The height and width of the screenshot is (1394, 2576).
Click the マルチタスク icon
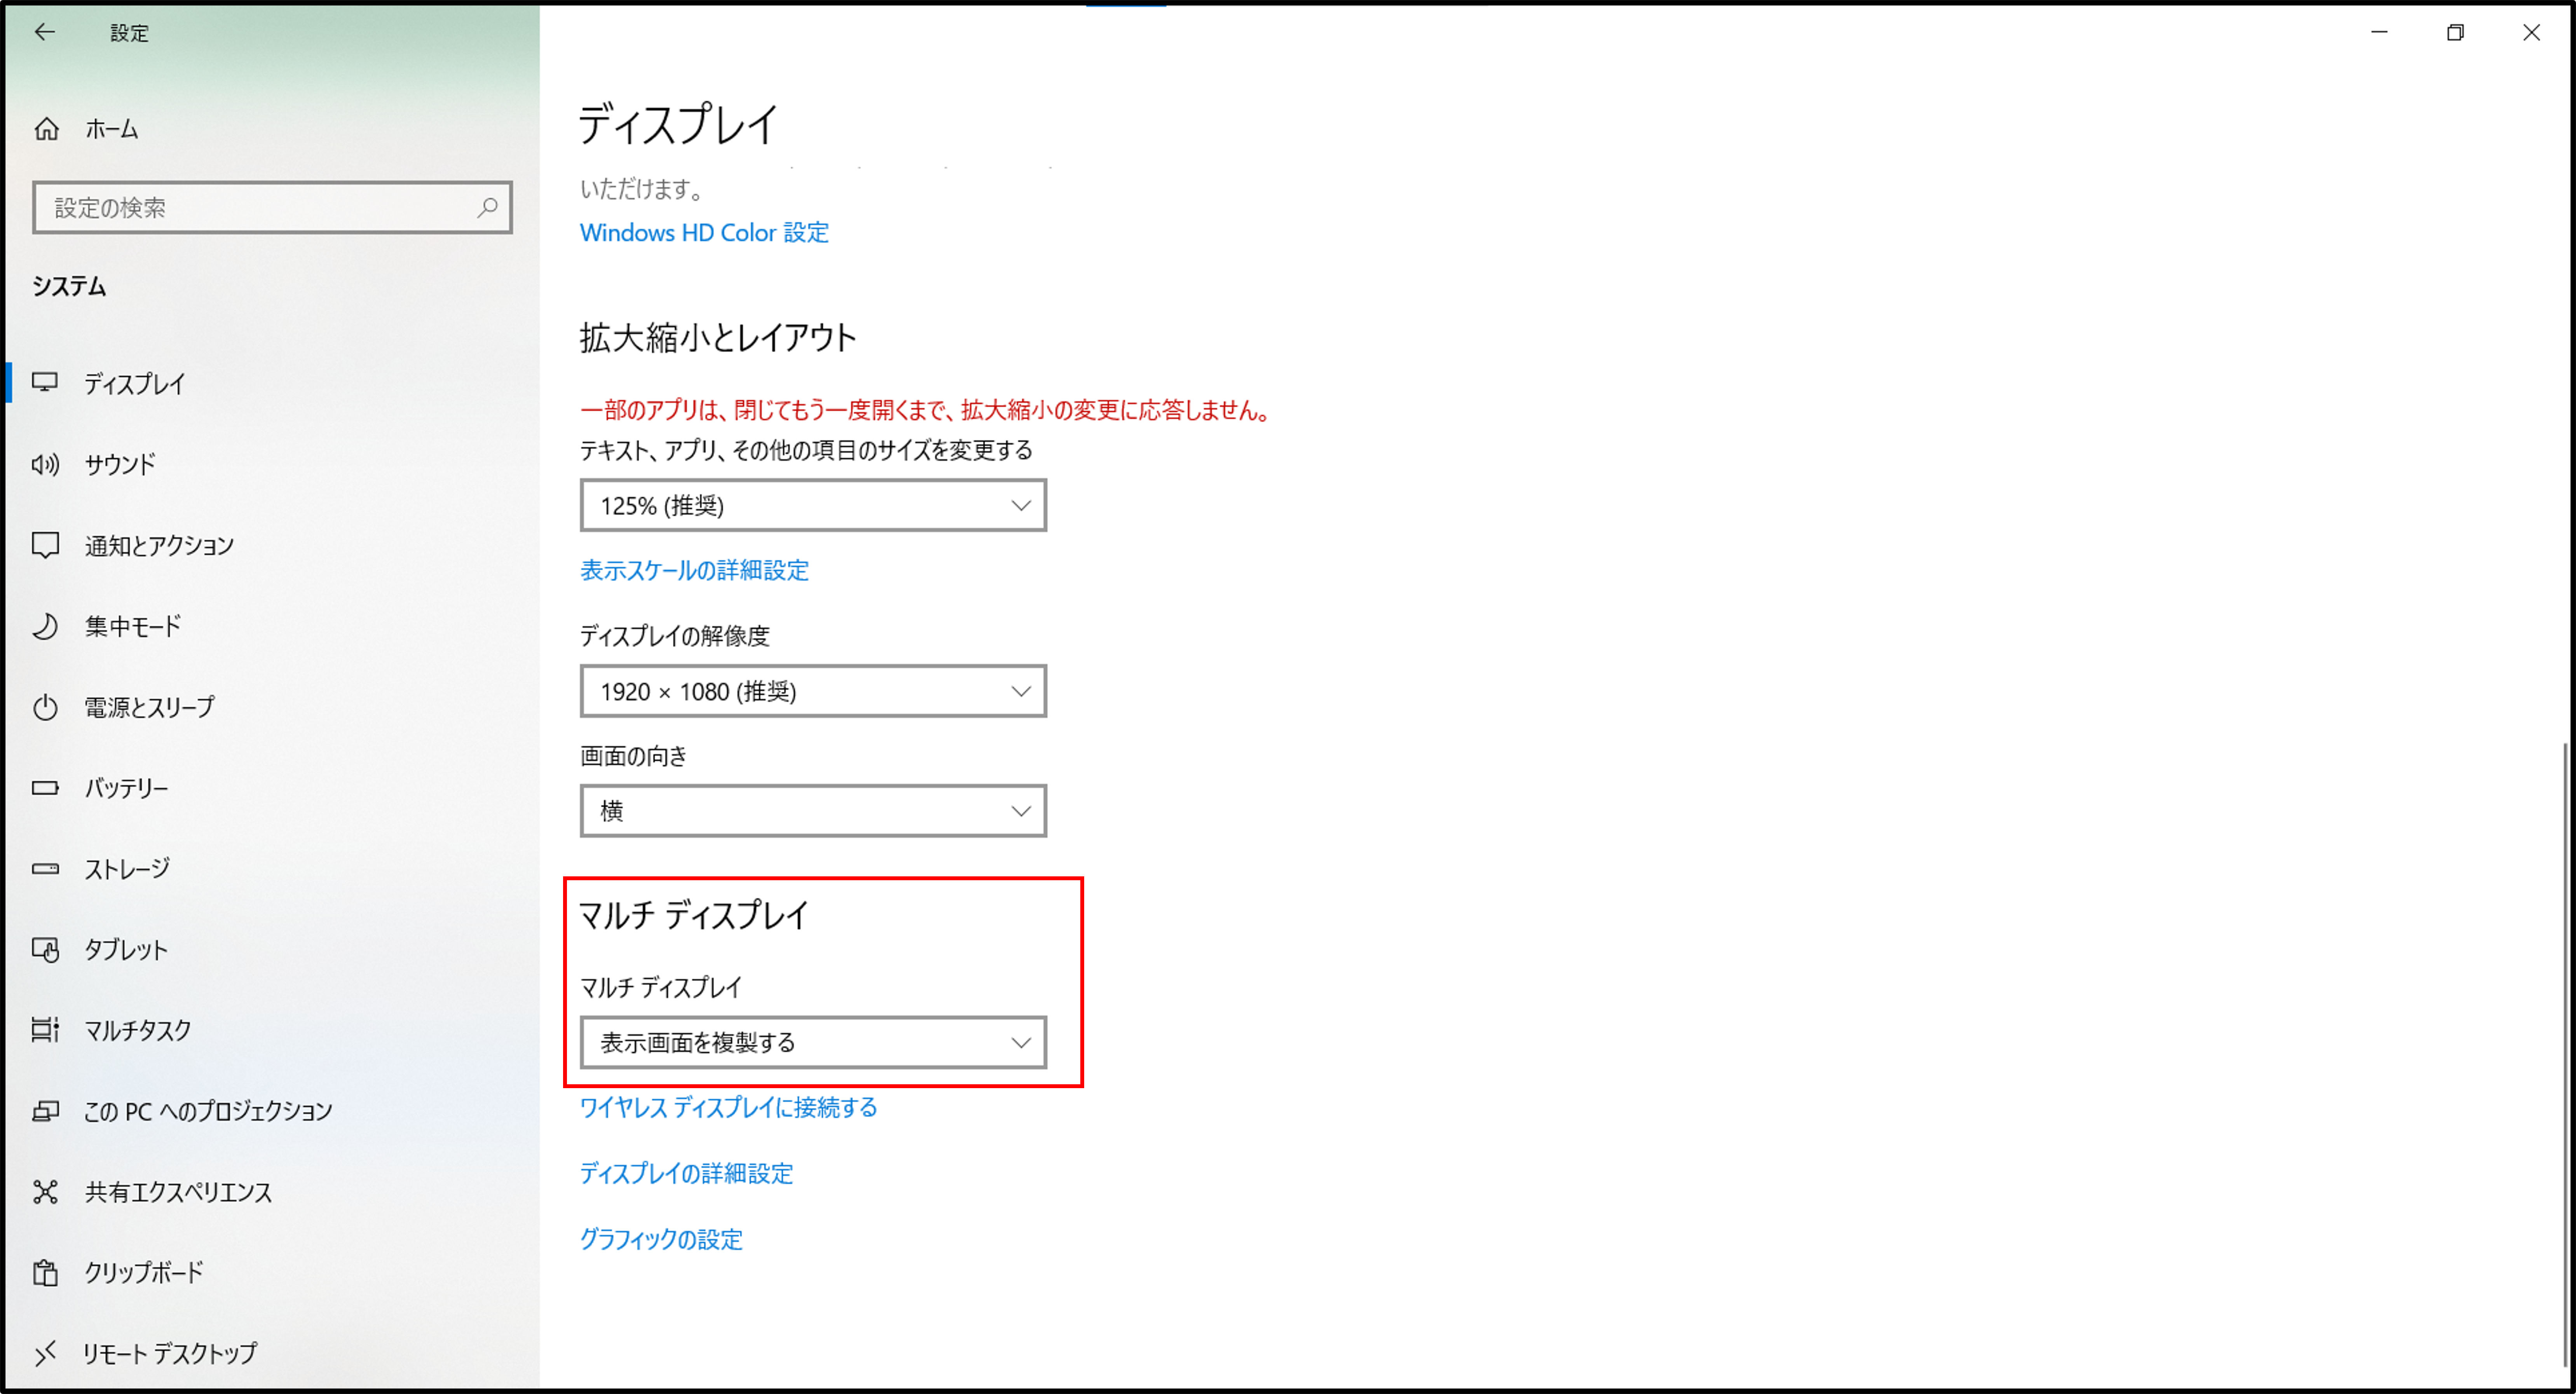click(x=45, y=1030)
